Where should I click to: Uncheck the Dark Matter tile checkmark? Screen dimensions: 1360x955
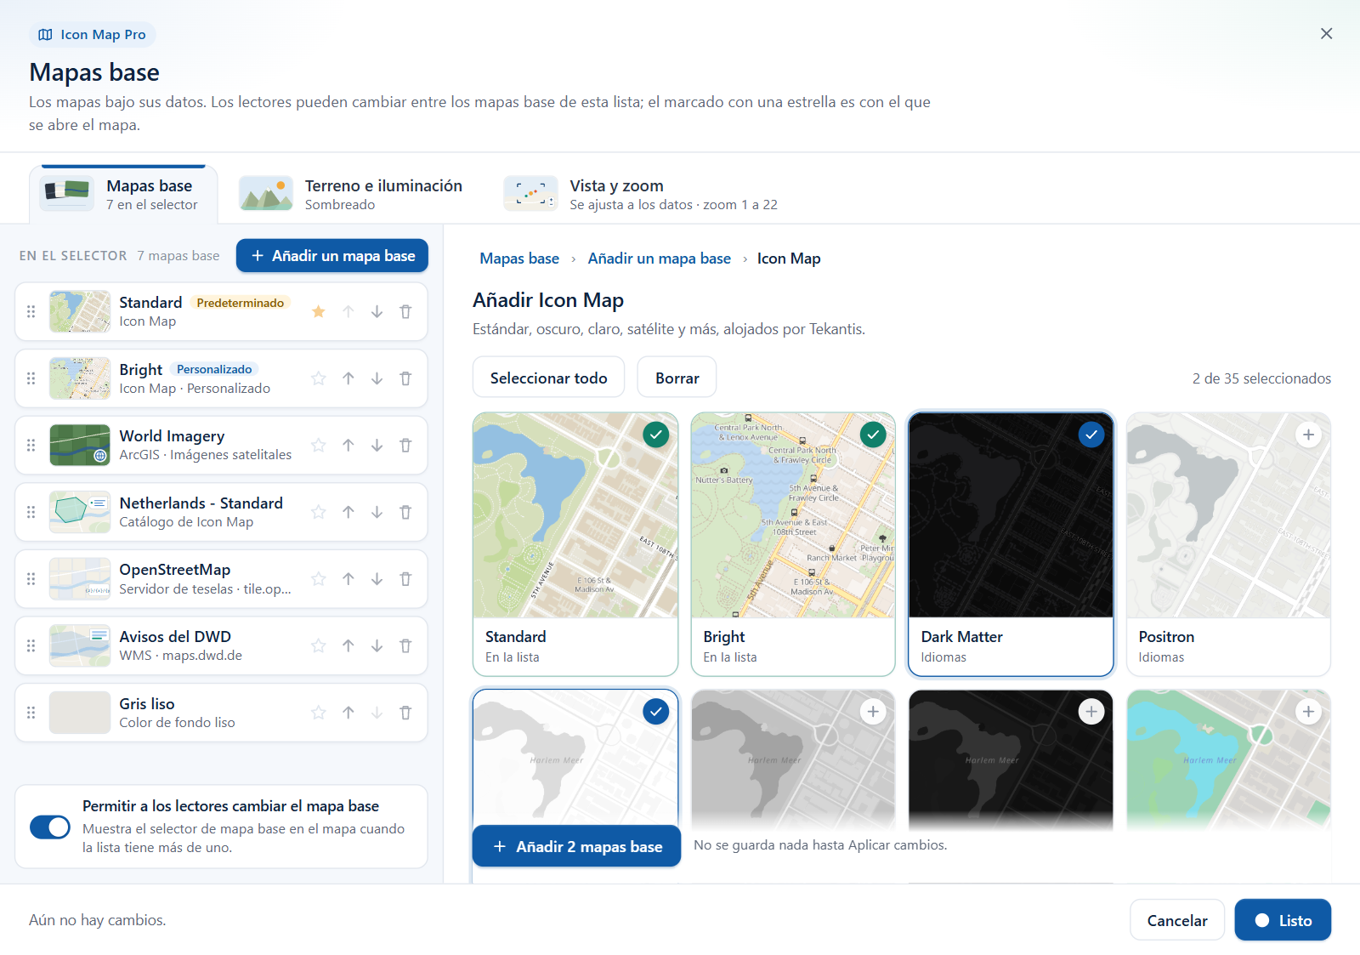[1091, 435]
